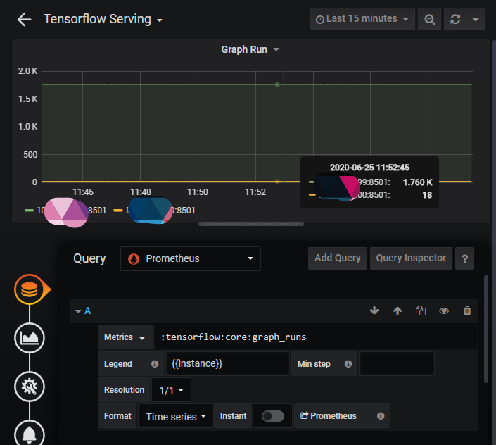
Task: Open the Format Time series dropdown
Action: coord(176,417)
